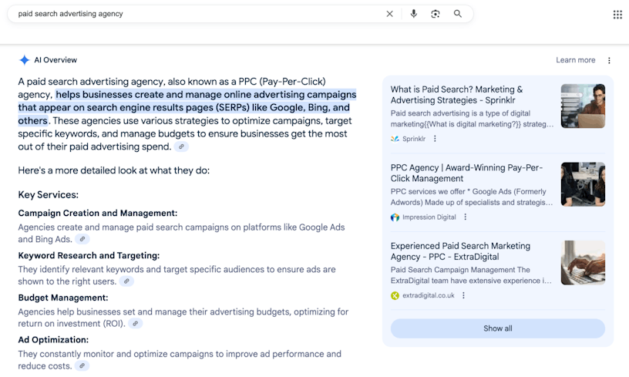Clear the search box text
The width and height of the screenshot is (629, 377).
(x=389, y=14)
